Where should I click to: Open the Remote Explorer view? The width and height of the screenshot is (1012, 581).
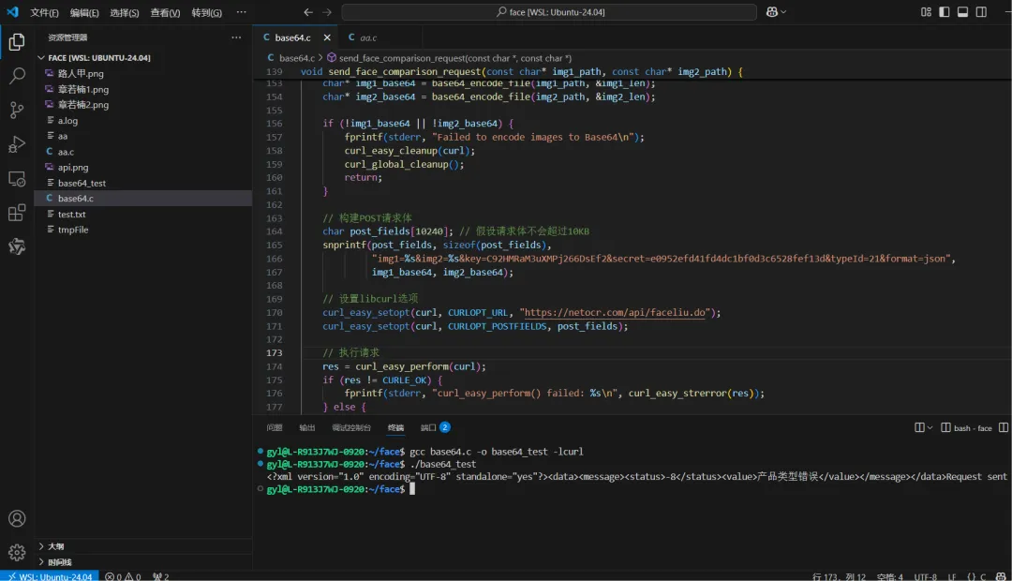pyautogui.click(x=17, y=178)
